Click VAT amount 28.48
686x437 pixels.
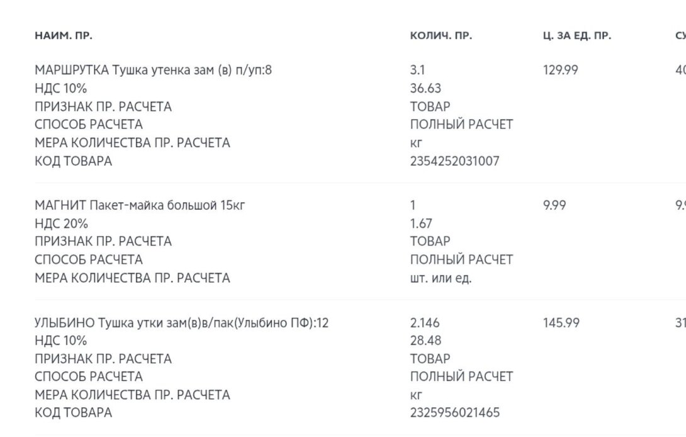425,341
